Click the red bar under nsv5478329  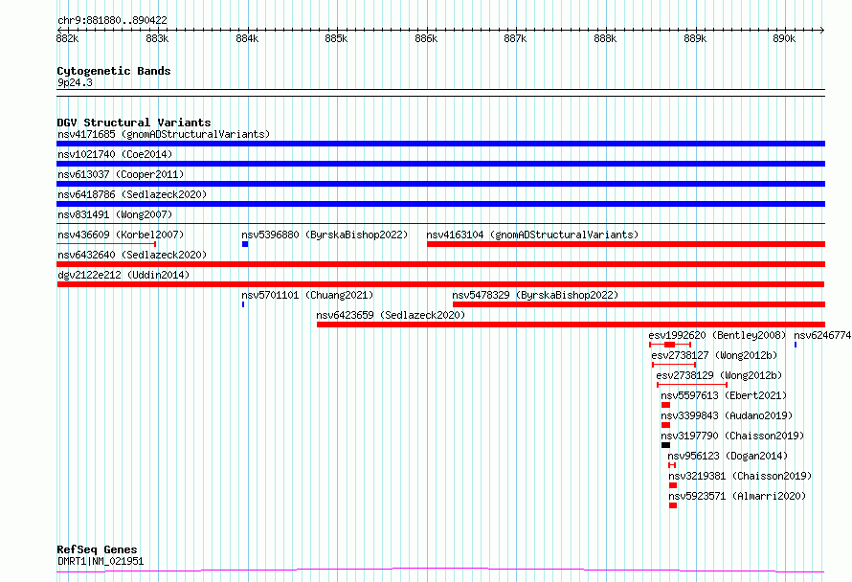[x=639, y=304]
